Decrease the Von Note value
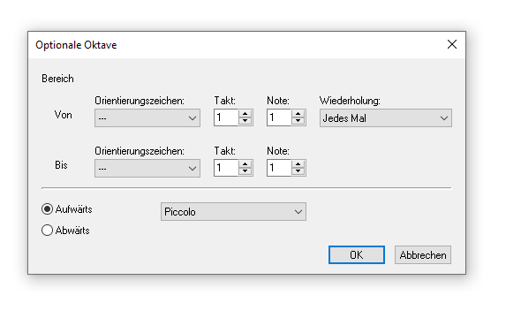This screenshot has height=333, width=521. pos(298,121)
